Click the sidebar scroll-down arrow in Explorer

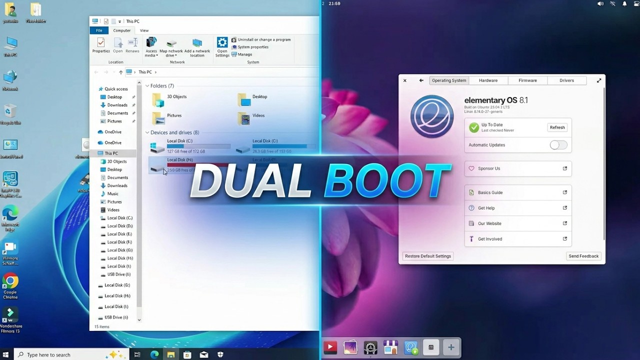(x=139, y=320)
